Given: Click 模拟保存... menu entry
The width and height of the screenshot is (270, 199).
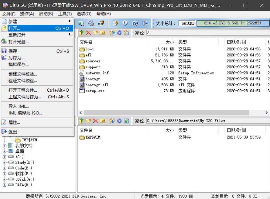Looking at the screenshot, I should click(x=37, y=64).
